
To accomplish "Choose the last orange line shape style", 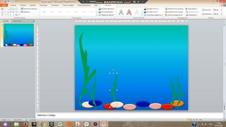I will coord(91,12).
